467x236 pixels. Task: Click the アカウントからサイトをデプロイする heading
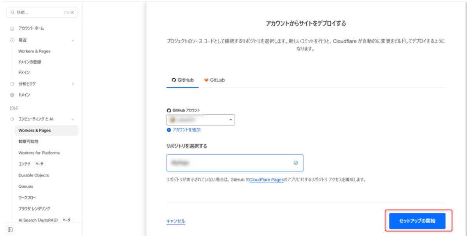306,24
